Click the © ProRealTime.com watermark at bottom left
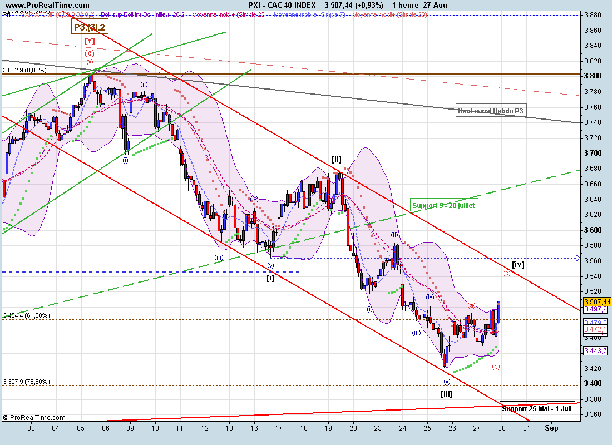This screenshot has width=612, height=445. click(x=34, y=417)
